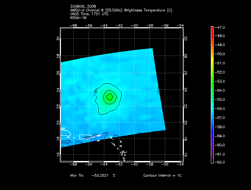Click the 'Max Tb:' label
251x190 pixels.
click(77, 175)
